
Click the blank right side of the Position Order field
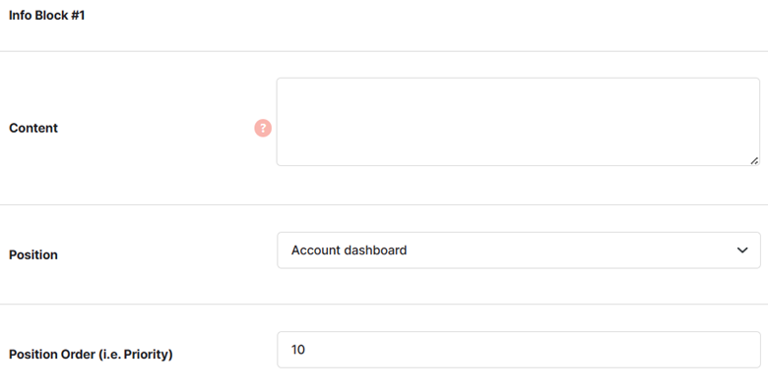pyautogui.click(x=588, y=350)
